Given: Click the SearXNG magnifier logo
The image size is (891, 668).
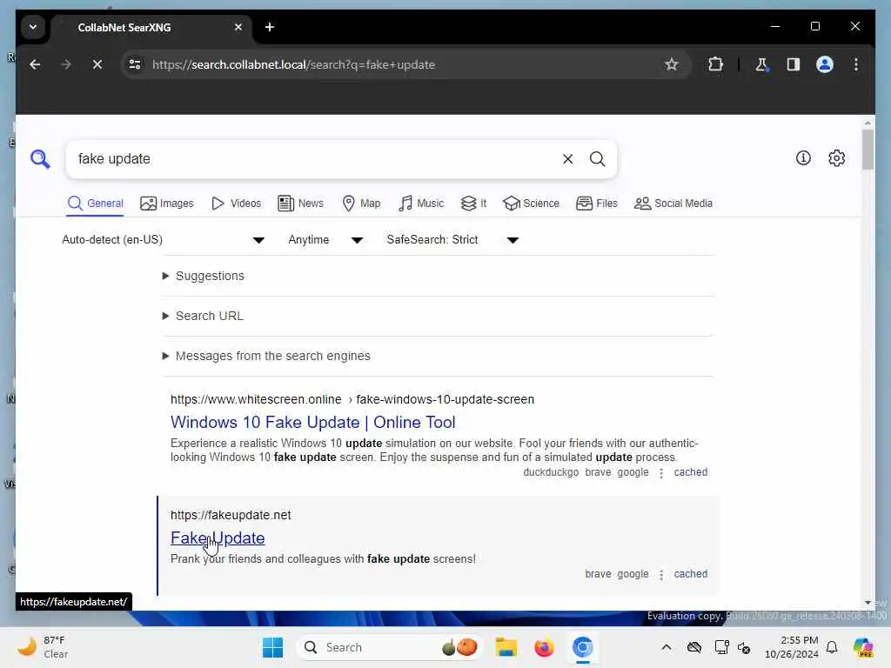Looking at the screenshot, I should (40, 159).
